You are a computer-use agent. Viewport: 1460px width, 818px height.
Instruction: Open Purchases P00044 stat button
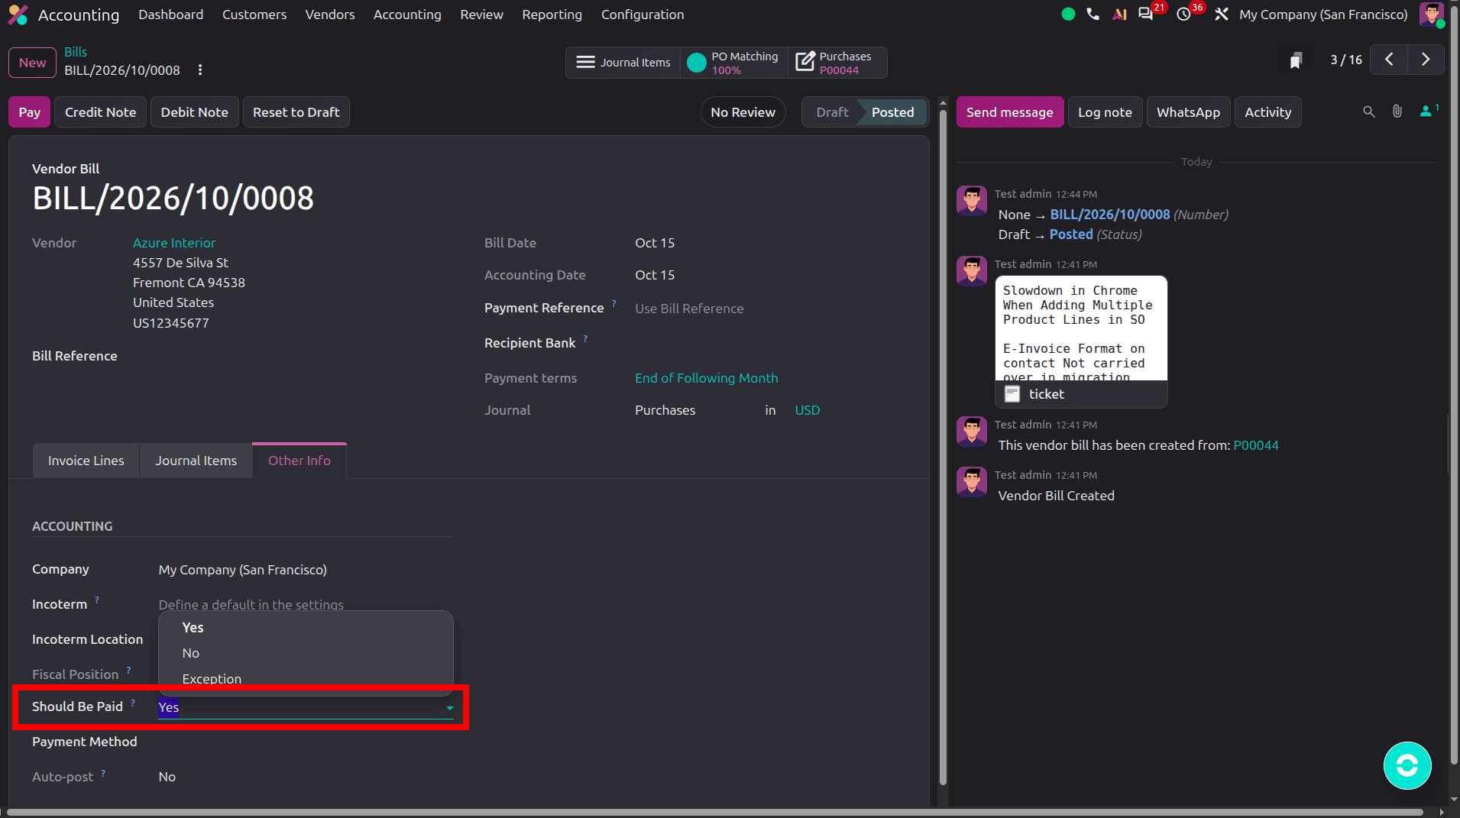pyautogui.click(x=837, y=63)
